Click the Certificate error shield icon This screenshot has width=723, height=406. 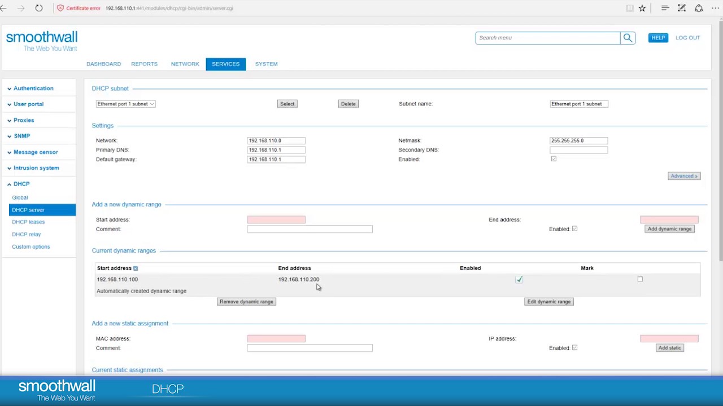tap(60, 8)
